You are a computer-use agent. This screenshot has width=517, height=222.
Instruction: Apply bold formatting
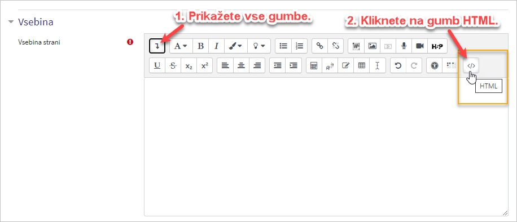[200, 46]
